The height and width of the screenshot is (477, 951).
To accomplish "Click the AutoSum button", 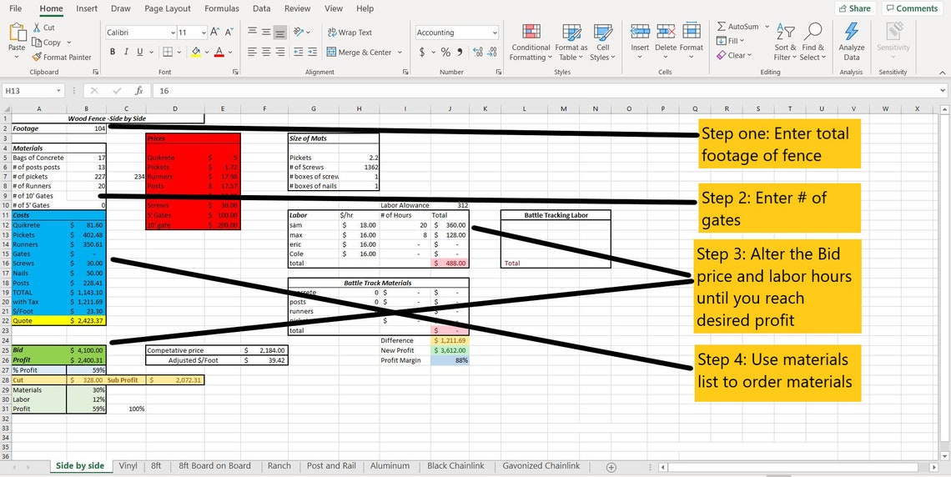I will pos(738,27).
